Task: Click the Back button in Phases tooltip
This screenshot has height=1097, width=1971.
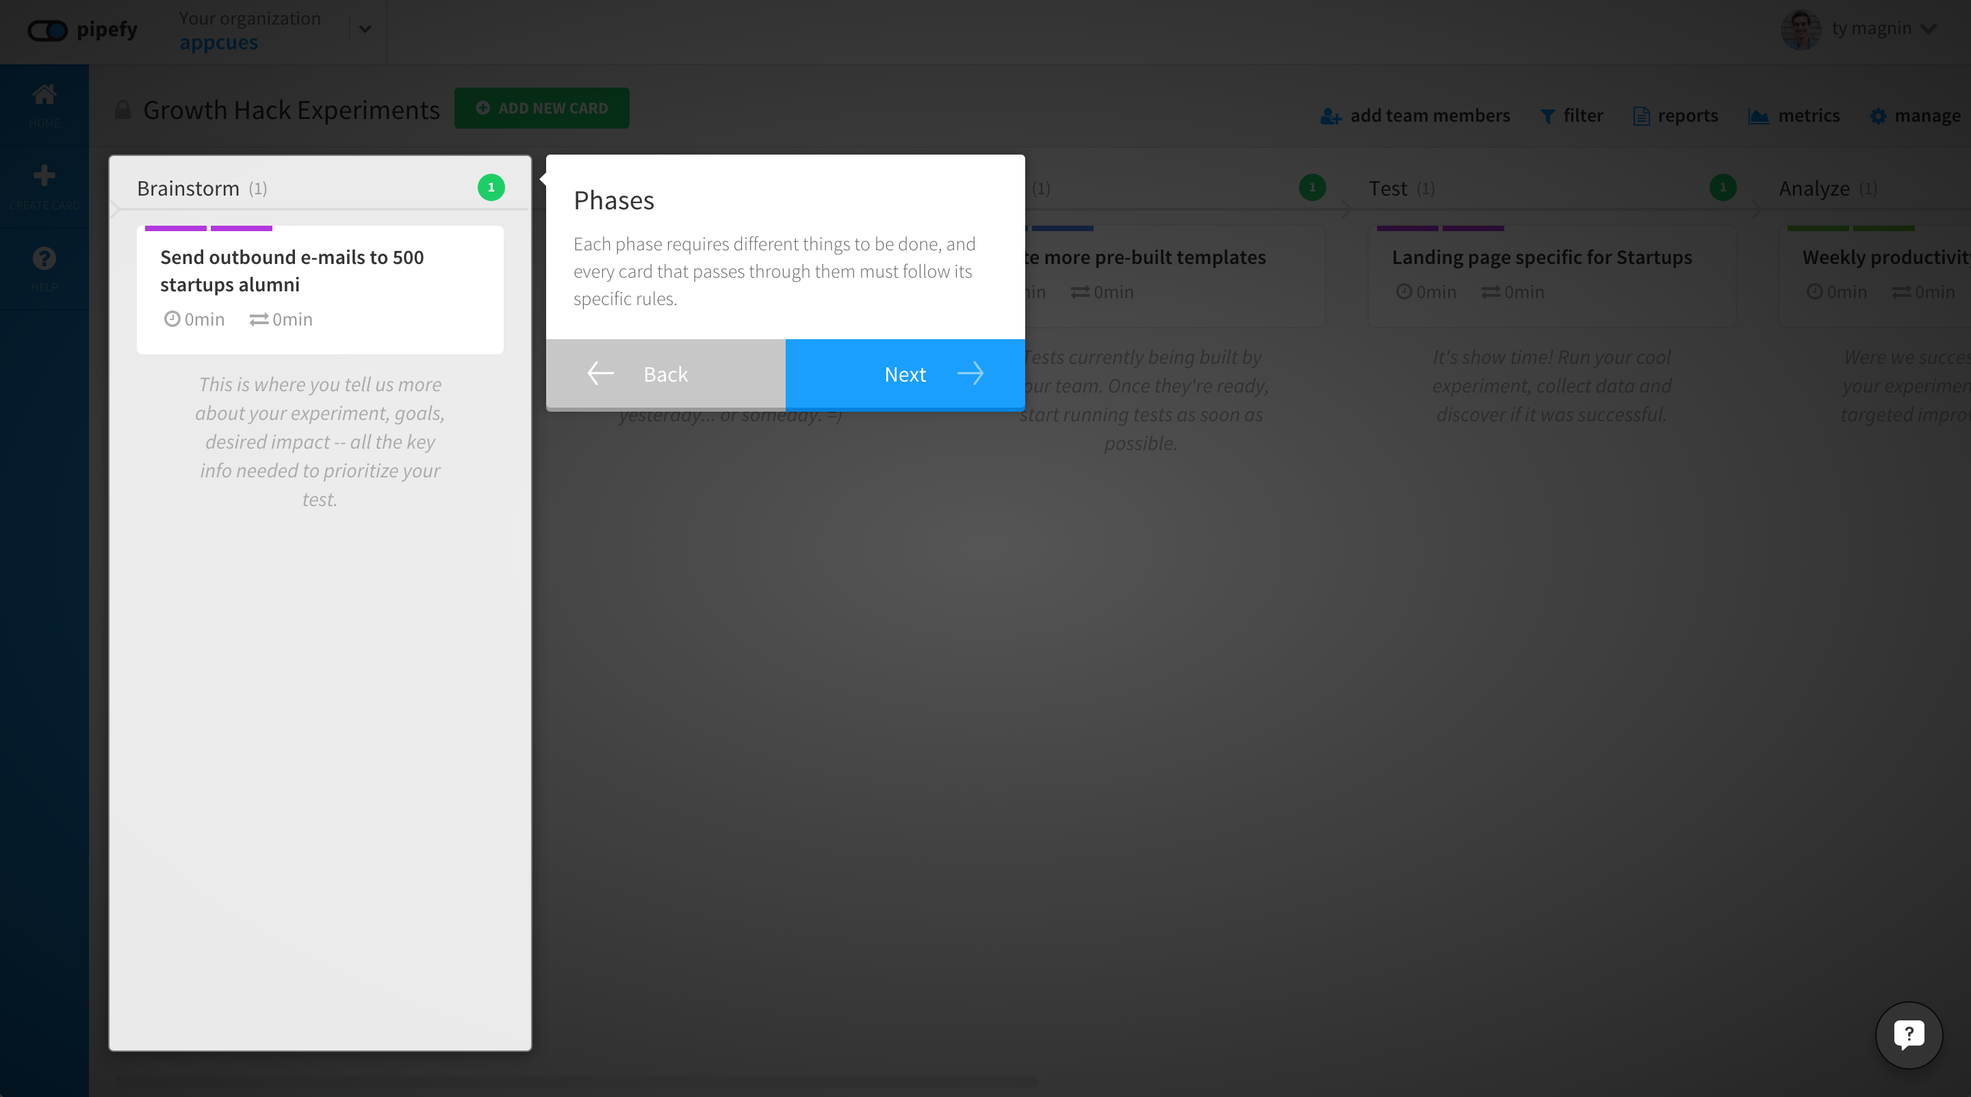Action: (x=666, y=374)
